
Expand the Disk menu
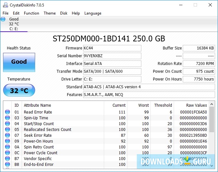coord(64,13)
